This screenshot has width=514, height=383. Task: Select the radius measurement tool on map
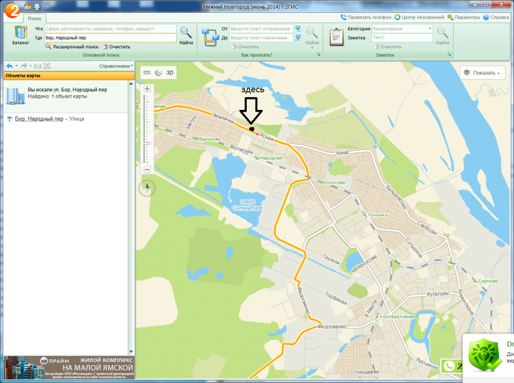click(x=158, y=73)
